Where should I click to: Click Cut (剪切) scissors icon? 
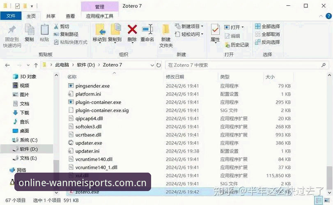(56, 27)
